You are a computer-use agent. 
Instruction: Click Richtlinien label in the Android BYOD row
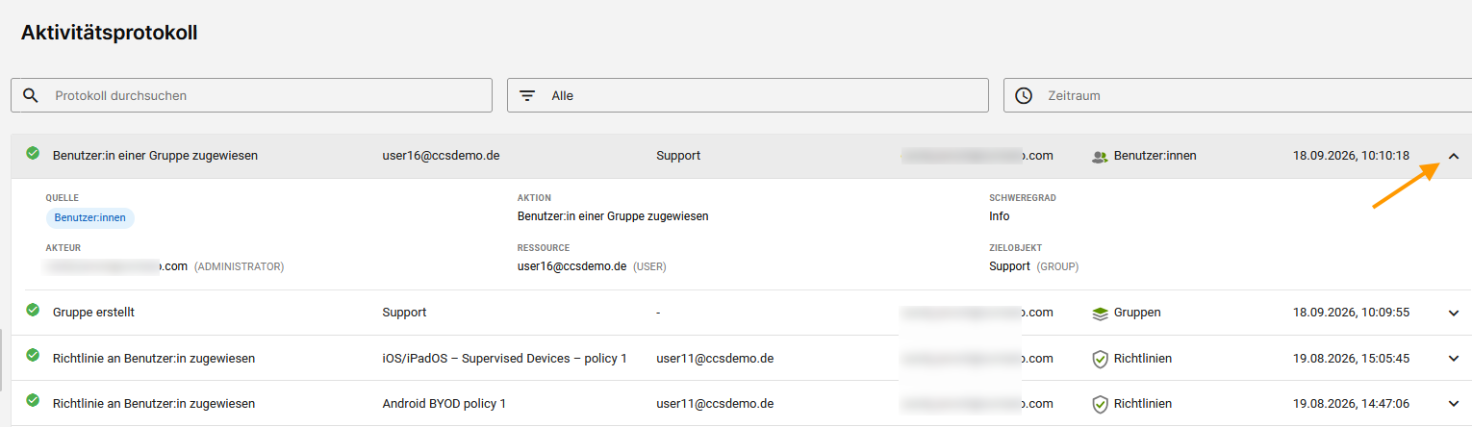pyautogui.click(x=1143, y=404)
